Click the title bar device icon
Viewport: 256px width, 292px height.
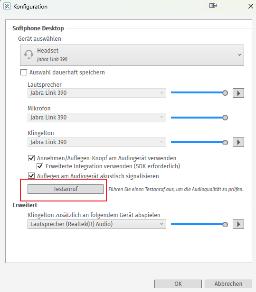[x=213, y=6]
